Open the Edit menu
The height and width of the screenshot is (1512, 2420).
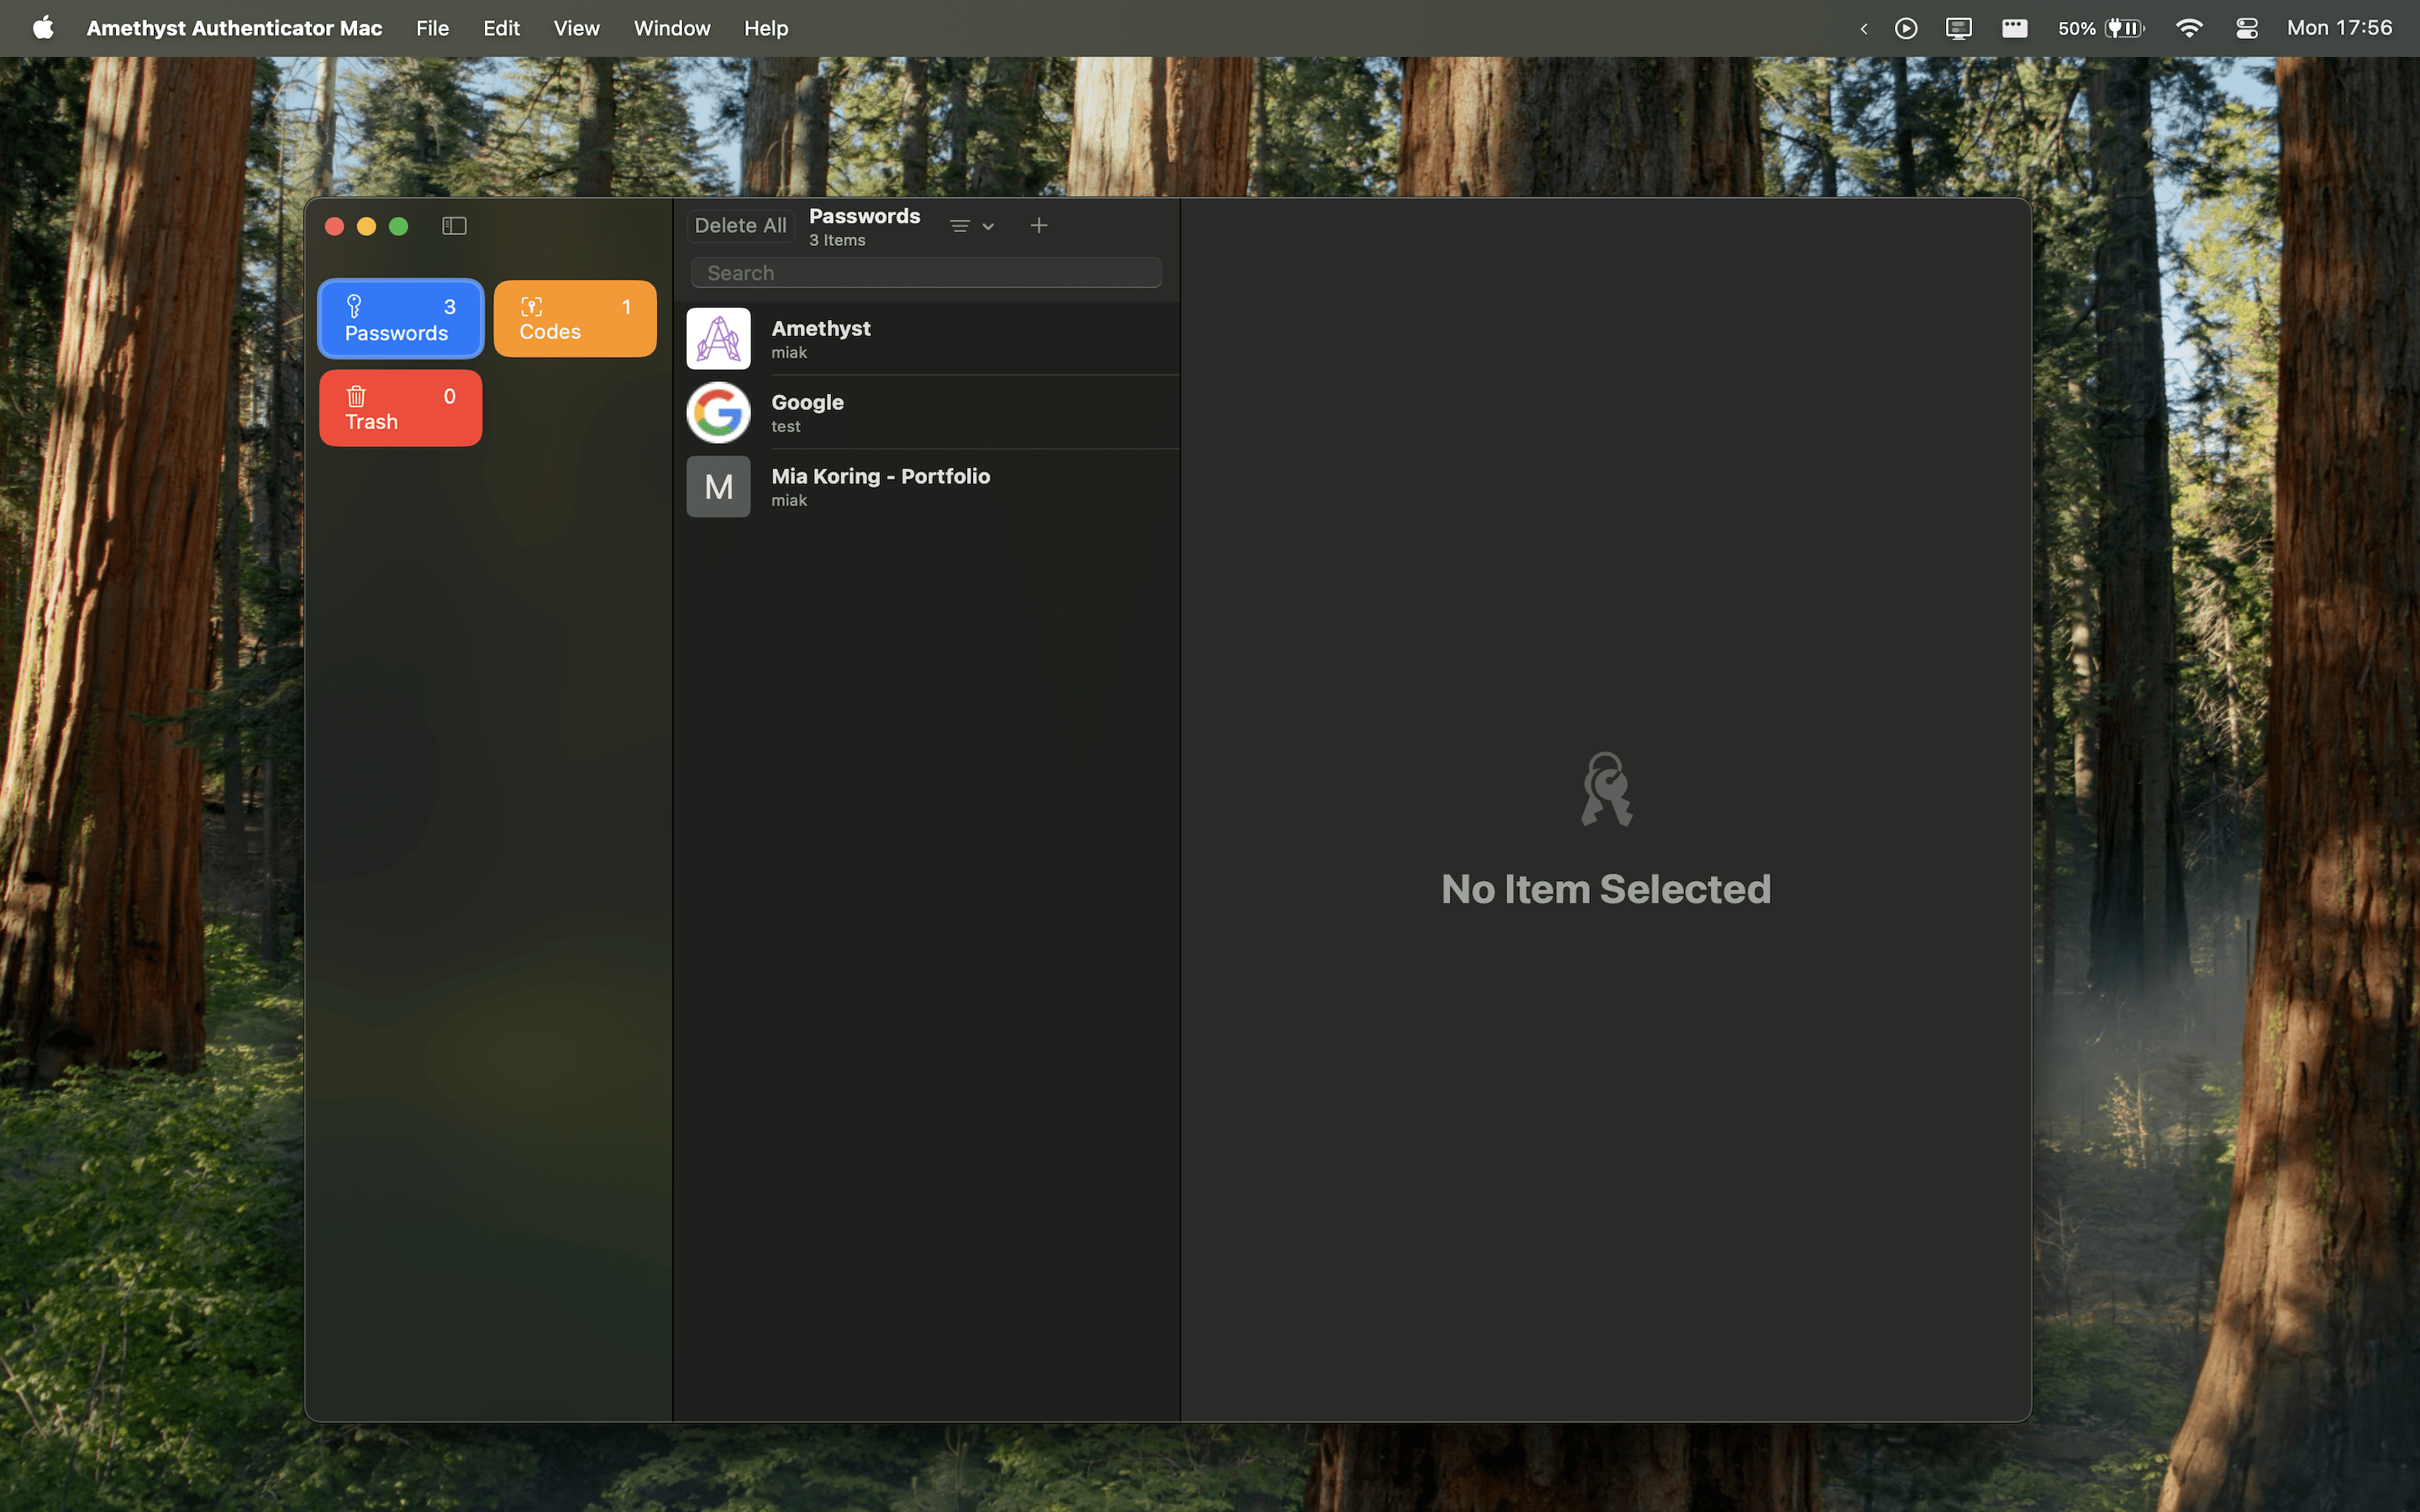click(501, 28)
